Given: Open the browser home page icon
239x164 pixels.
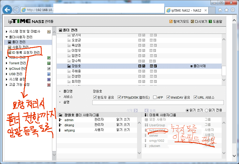Looking at the screenshot, I should click(220, 10).
